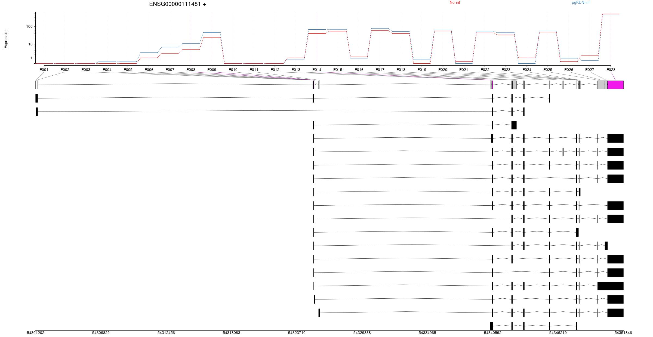Click the 100 expression axis tick
The height and width of the screenshot is (337, 653).
pos(29,26)
